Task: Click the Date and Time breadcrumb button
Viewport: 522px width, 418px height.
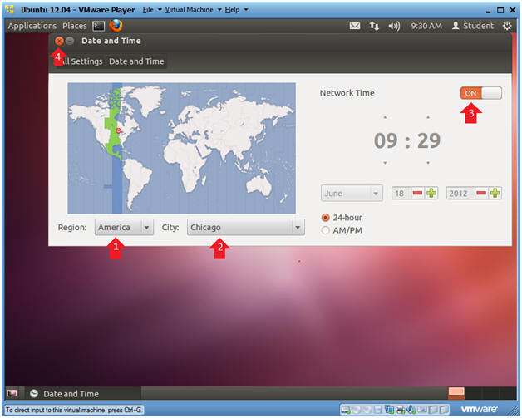Action: [x=136, y=61]
